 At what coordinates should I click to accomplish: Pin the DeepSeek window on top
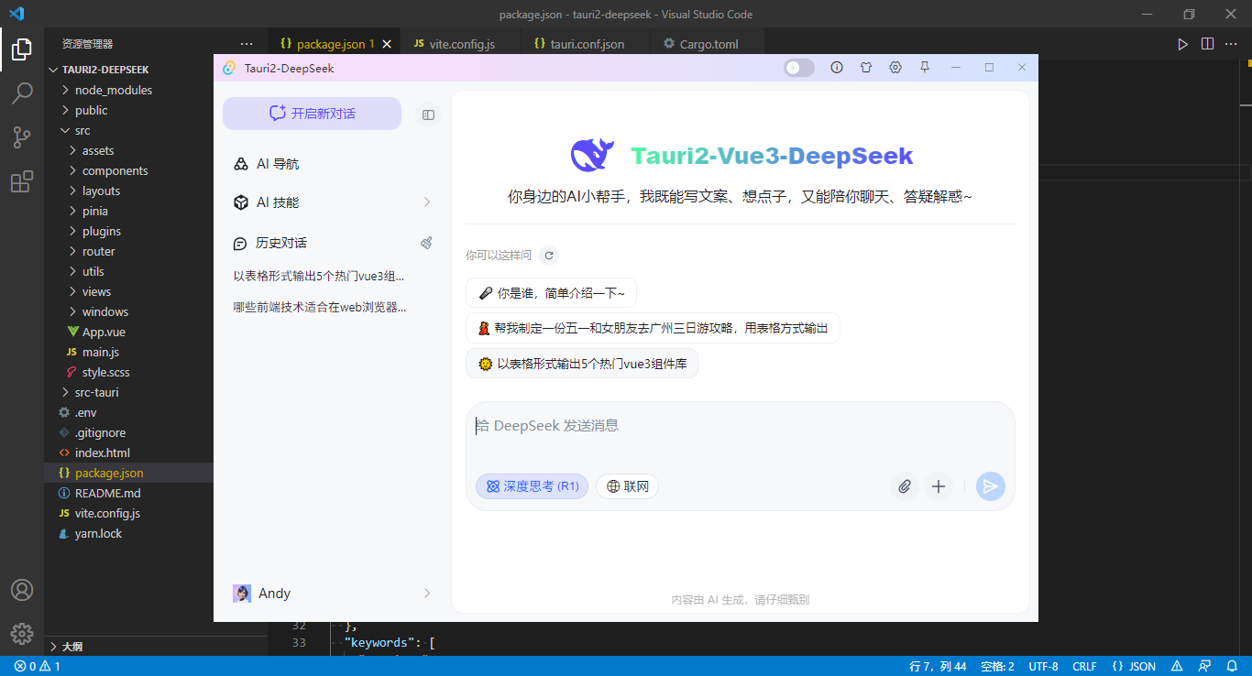pyautogui.click(x=925, y=67)
